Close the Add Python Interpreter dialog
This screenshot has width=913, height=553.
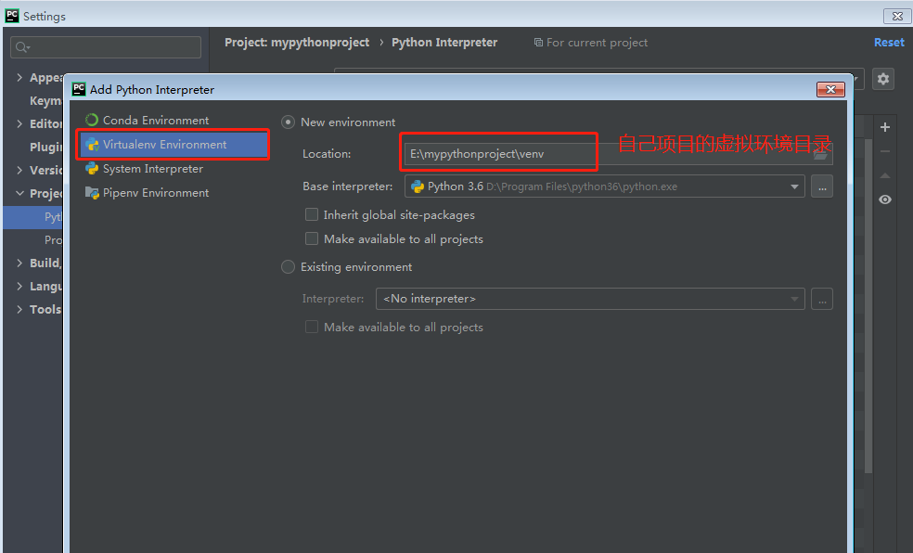[831, 89]
